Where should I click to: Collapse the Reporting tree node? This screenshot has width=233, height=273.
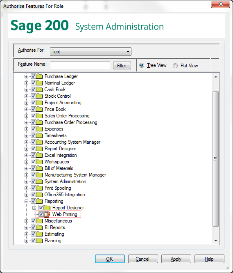click(x=26, y=201)
